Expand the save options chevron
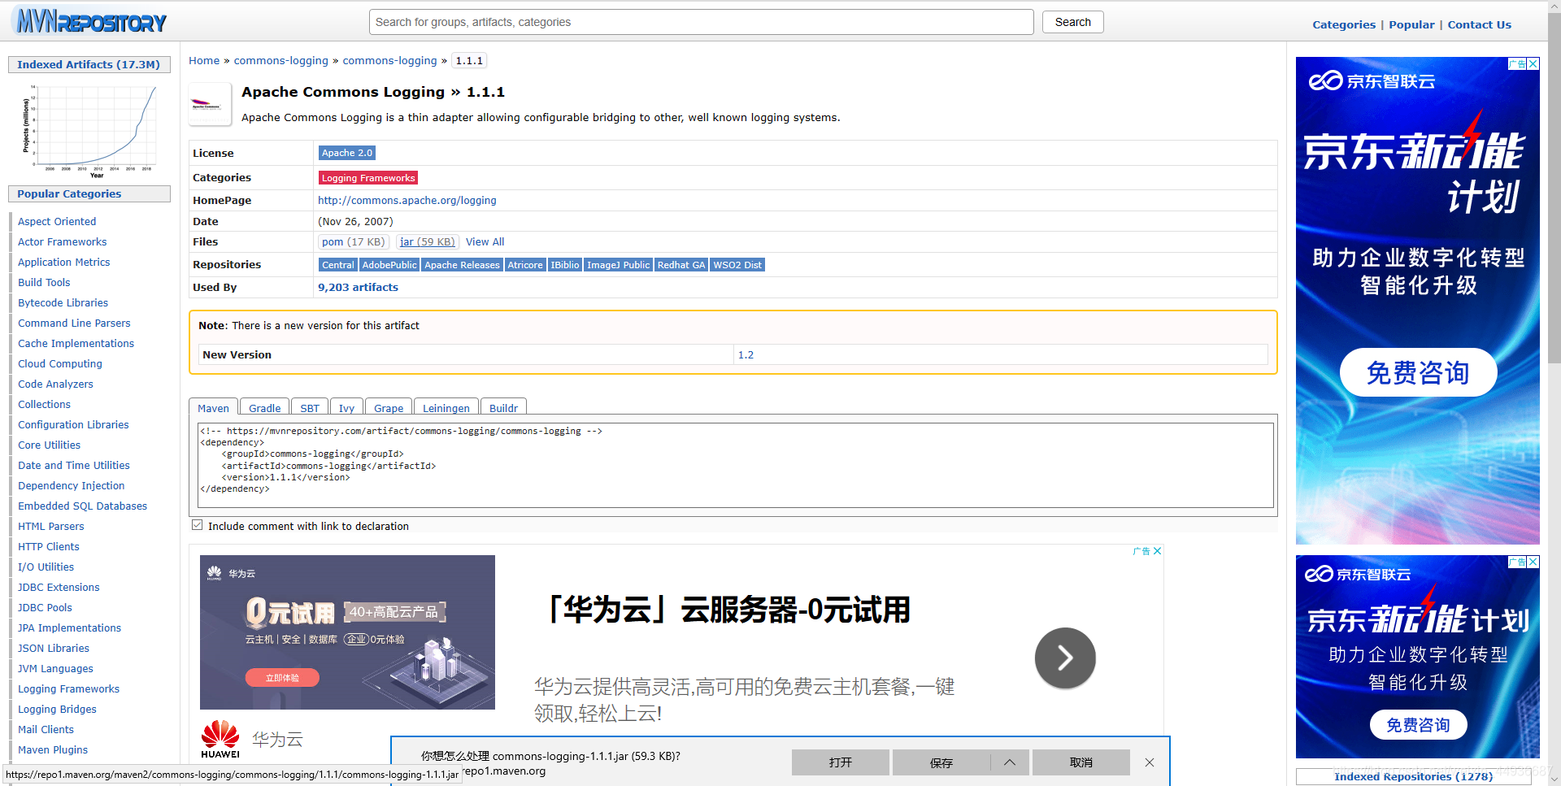This screenshot has width=1561, height=786. (x=1010, y=762)
